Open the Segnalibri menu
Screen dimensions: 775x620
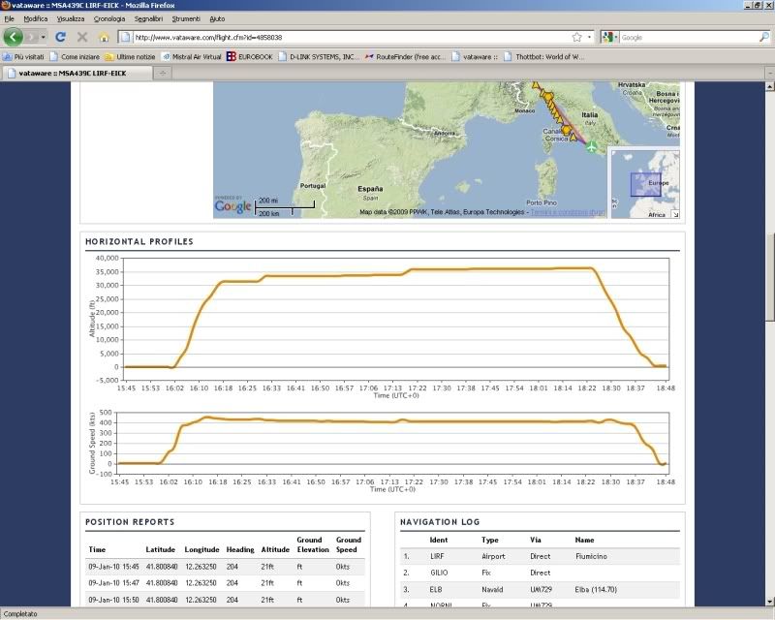pyautogui.click(x=148, y=18)
